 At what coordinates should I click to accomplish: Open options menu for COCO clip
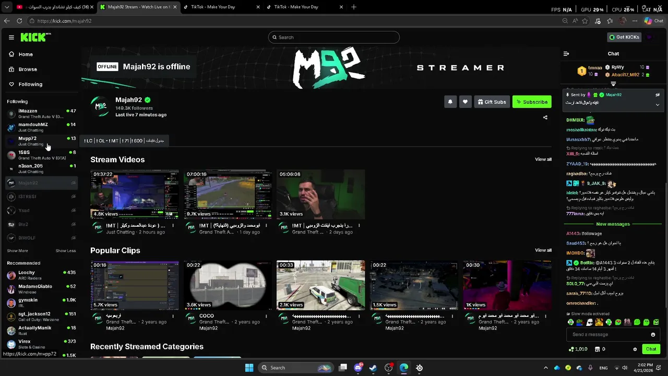[x=266, y=316]
